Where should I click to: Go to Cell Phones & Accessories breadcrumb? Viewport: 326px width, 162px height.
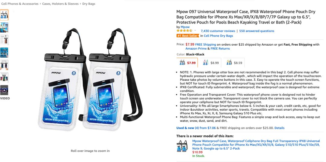[20, 4]
